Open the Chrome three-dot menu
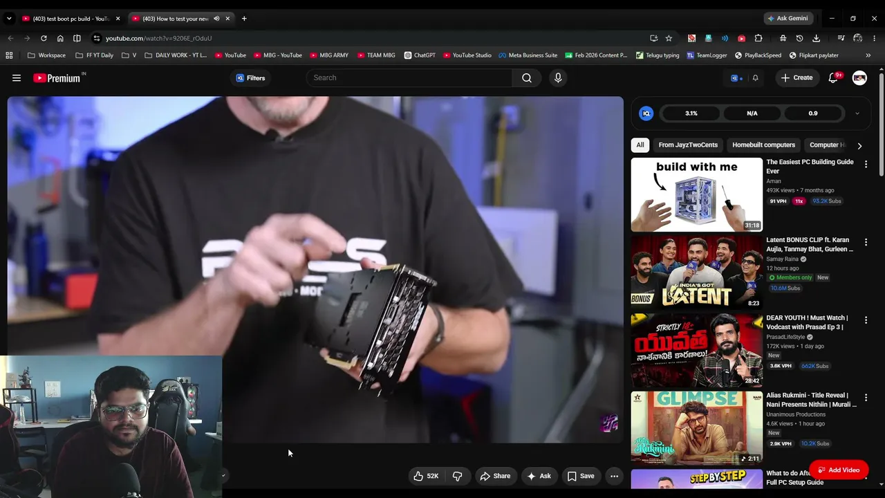 pos(875,38)
